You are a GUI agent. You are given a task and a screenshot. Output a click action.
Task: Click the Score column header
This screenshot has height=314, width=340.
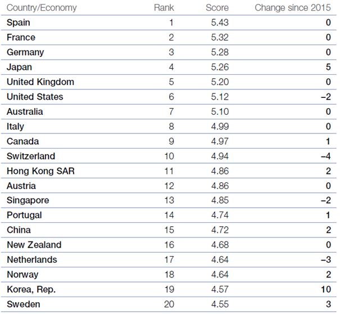click(x=217, y=8)
